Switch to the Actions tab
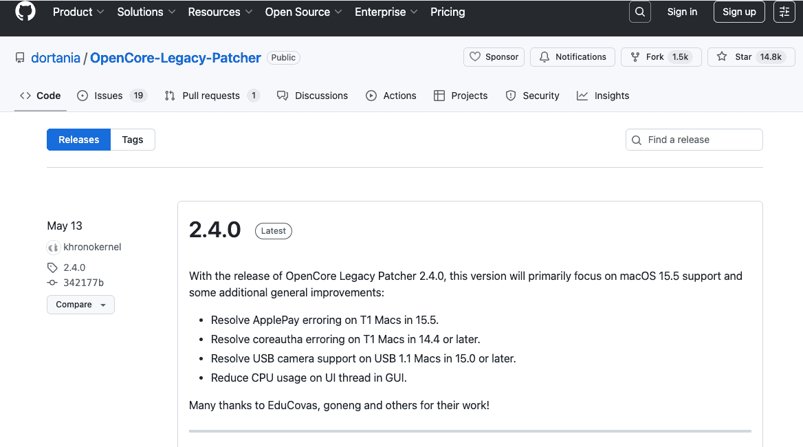The width and height of the screenshot is (803, 447). [390, 96]
